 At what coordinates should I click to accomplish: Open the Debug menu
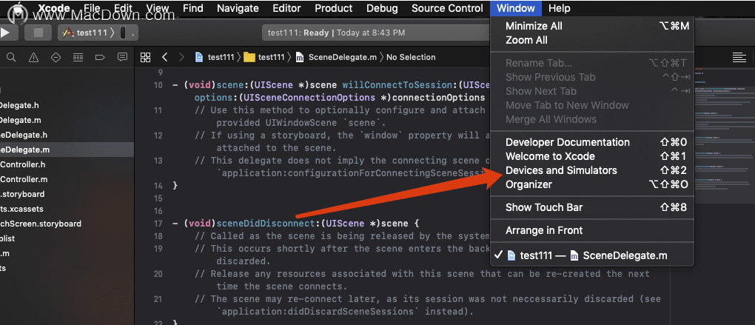click(383, 8)
